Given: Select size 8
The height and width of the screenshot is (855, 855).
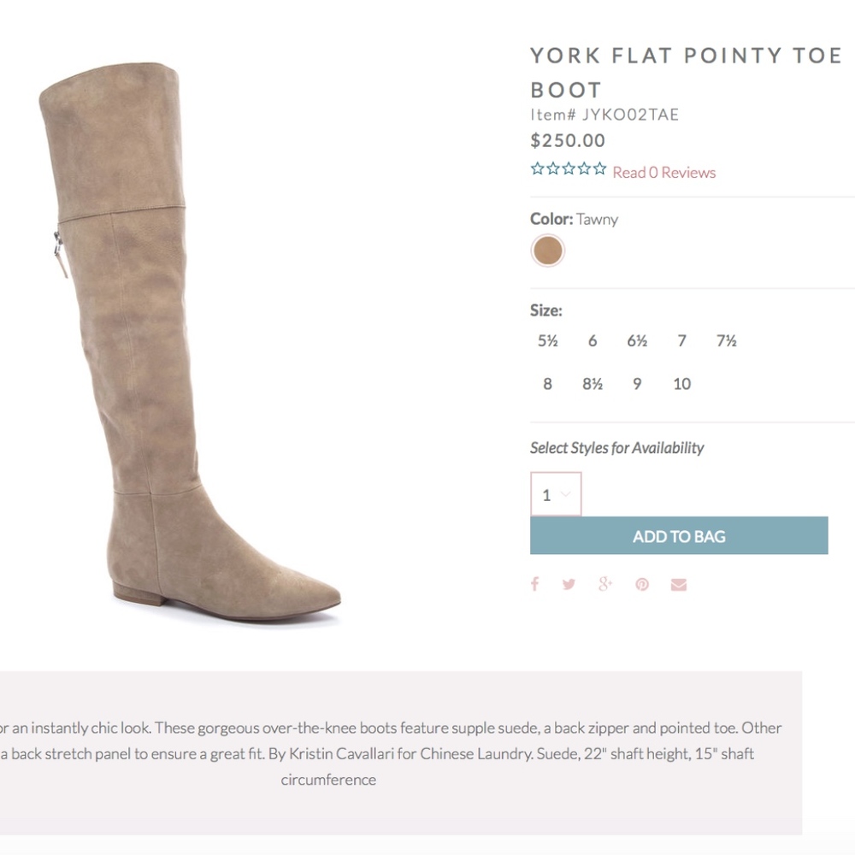Looking at the screenshot, I should click(x=548, y=384).
